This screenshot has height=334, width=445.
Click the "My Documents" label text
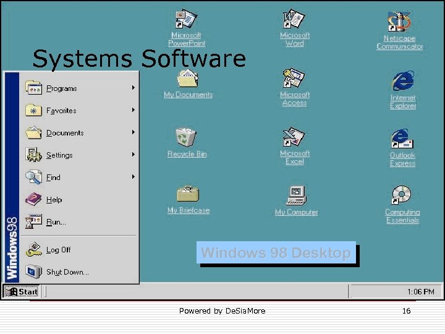coord(188,95)
